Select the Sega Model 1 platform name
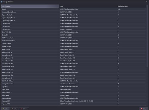The height and width of the screenshot is (110, 149). point(6,101)
